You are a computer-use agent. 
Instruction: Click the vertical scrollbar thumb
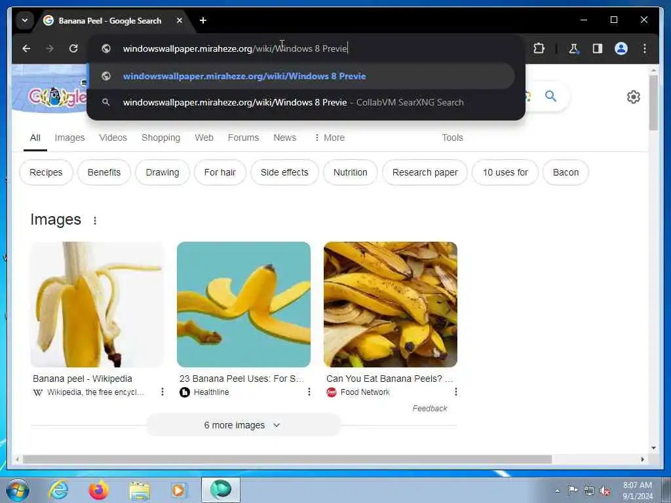tap(653, 103)
